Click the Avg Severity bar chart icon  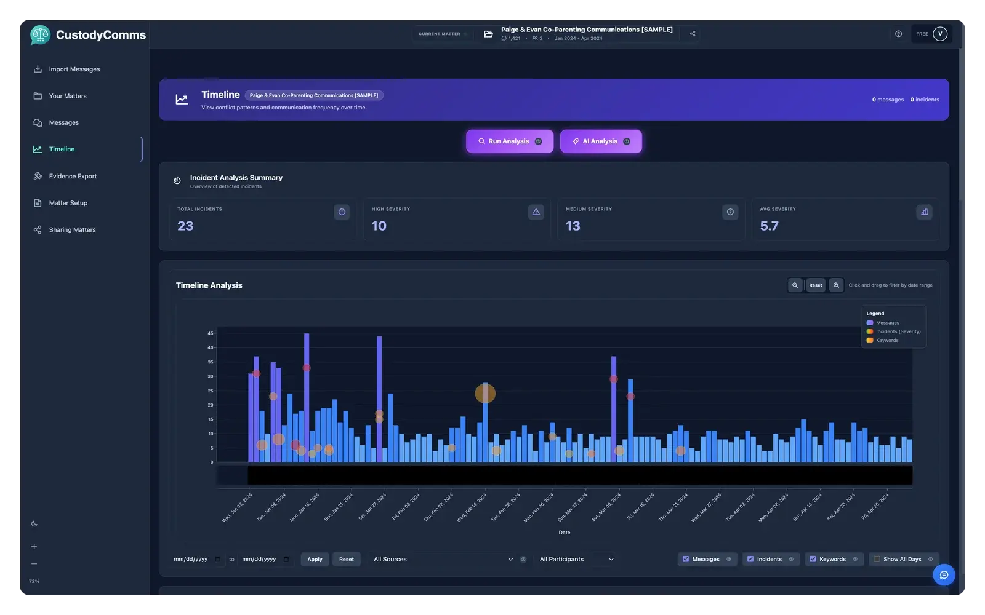tap(924, 212)
